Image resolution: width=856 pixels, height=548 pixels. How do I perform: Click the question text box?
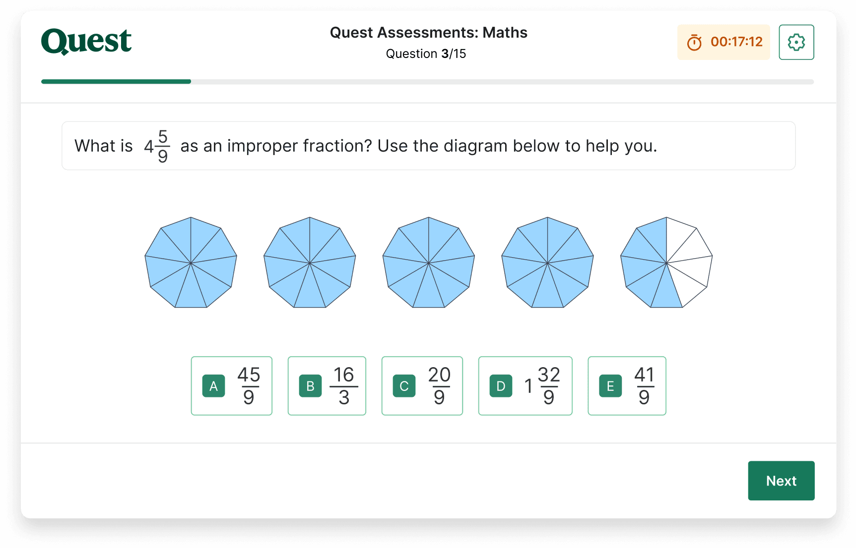click(428, 145)
